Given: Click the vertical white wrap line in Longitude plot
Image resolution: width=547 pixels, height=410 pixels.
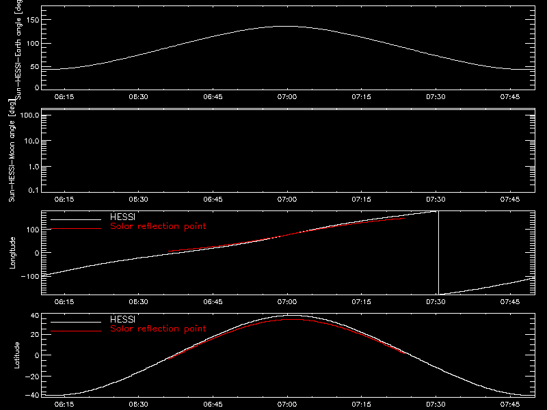Looking at the screenshot, I should pos(438,253).
